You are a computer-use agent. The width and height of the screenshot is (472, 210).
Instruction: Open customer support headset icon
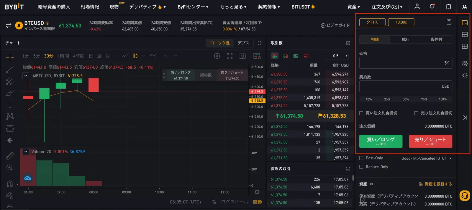(465, 196)
